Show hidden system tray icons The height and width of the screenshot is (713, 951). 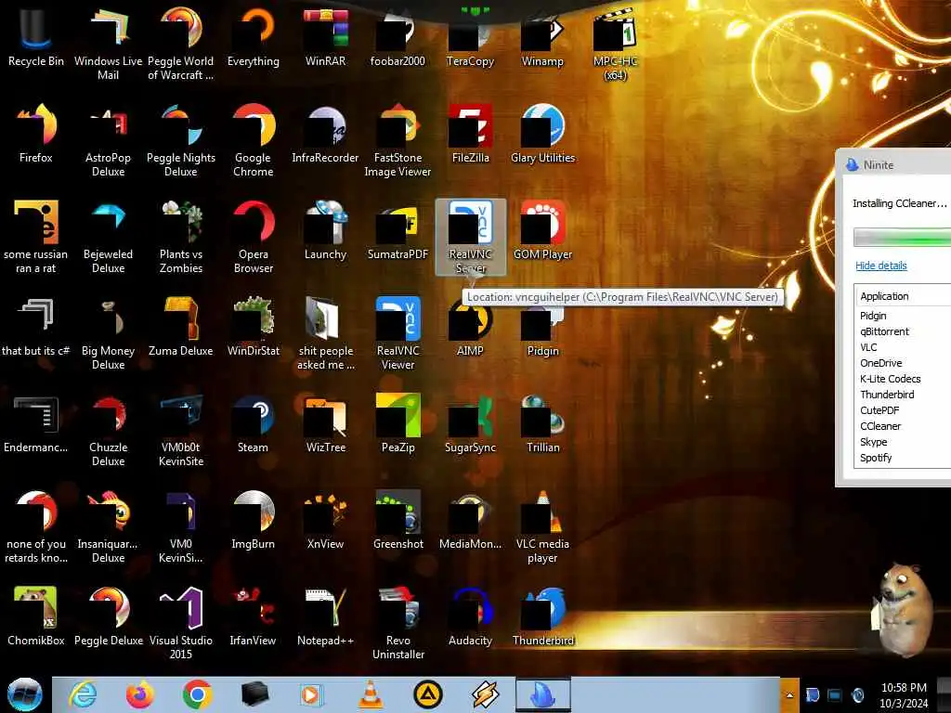tap(789, 695)
